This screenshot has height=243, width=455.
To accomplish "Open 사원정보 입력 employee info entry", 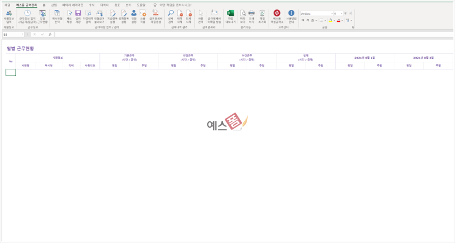I will click(9, 17).
